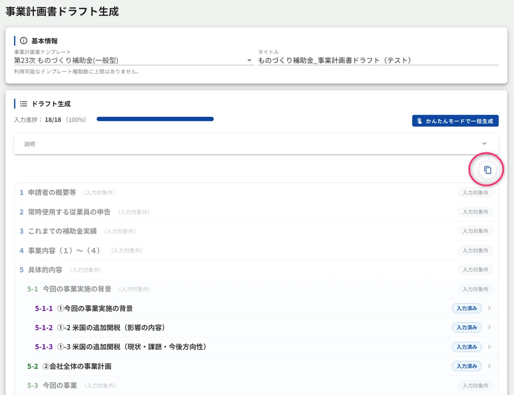Click the chevron arrow for row 5-1-3

pyautogui.click(x=489, y=347)
